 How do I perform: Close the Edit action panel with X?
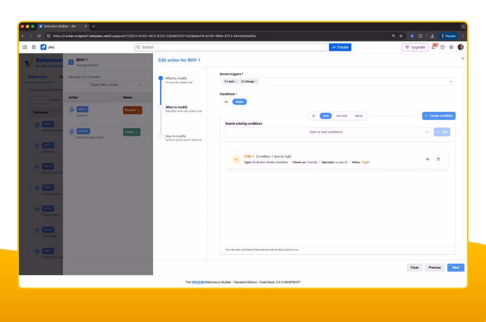(x=463, y=59)
